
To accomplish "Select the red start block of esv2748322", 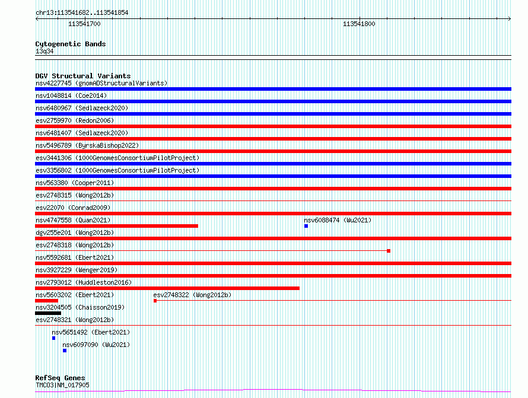I will click(x=155, y=301).
